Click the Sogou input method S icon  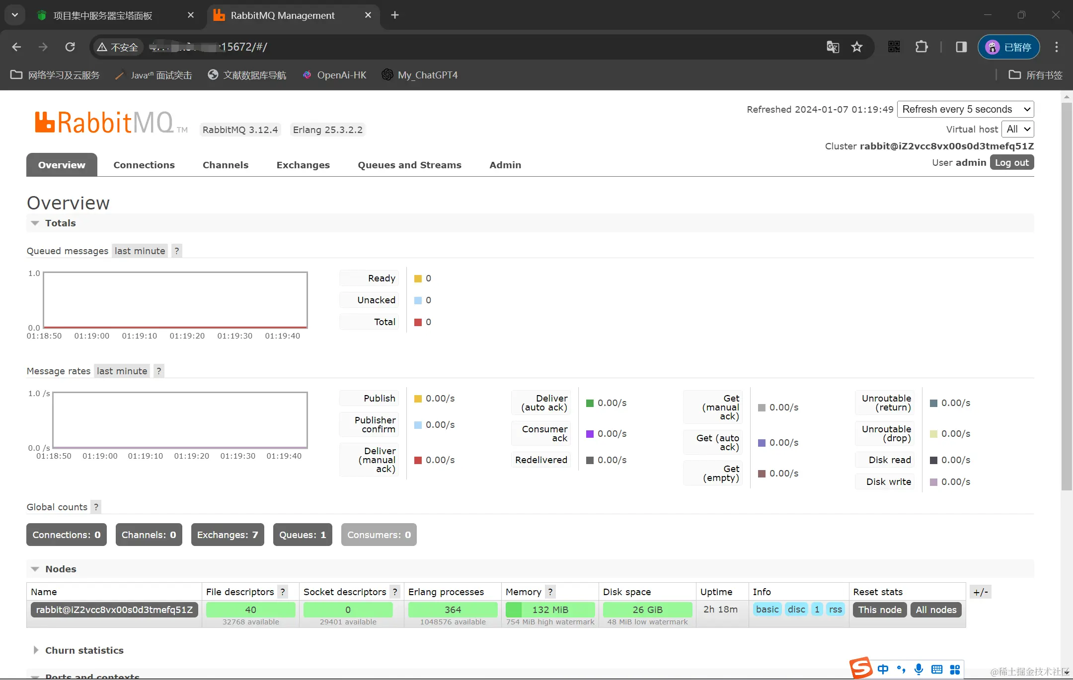(861, 668)
